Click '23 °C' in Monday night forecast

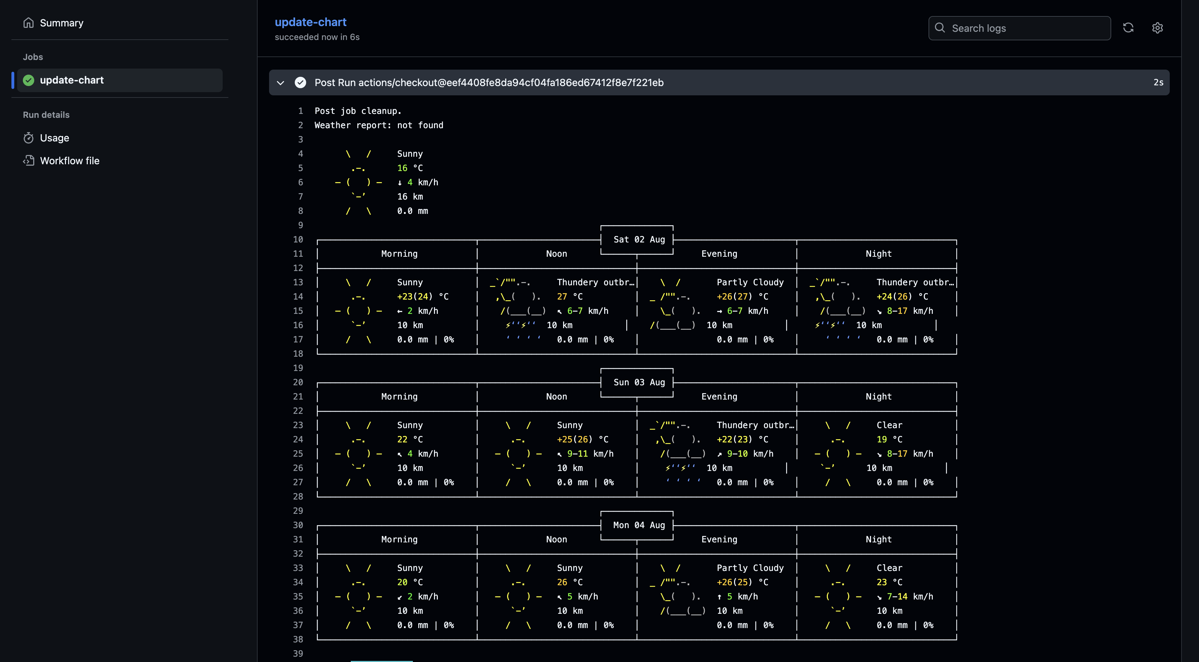tap(890, 582)
